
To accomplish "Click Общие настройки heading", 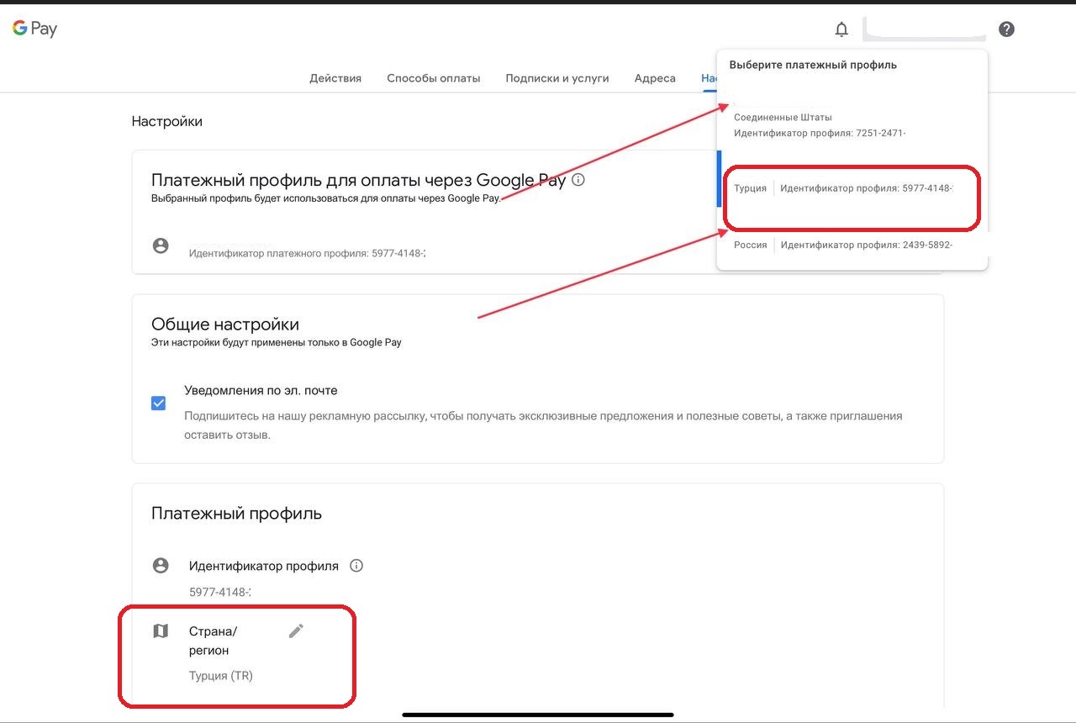I will point(225,325).
